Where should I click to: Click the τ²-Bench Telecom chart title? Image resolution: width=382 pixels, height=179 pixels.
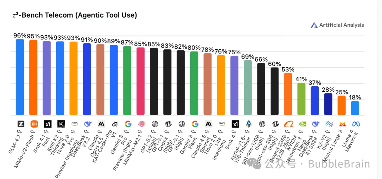[75, 15]
